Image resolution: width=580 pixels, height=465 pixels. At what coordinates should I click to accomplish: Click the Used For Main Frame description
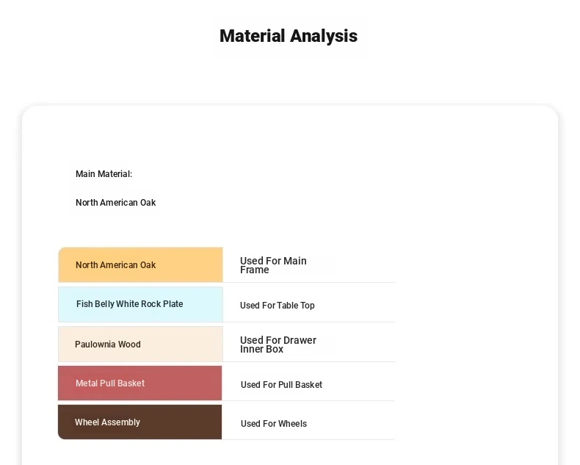click(273, 265)
